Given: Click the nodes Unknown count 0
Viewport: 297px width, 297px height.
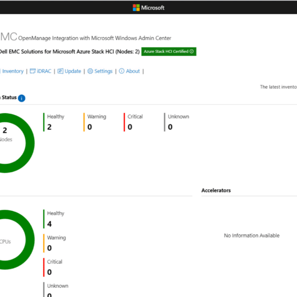Looking at the screenshot, I should tap(170, 127).
